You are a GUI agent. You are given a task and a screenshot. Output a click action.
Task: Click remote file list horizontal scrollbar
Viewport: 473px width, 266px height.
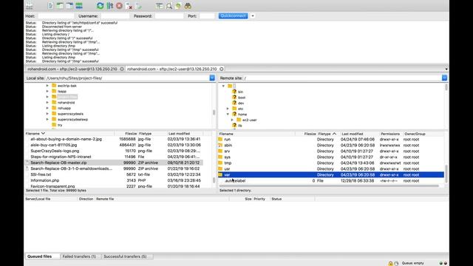(x=329, y=185)
